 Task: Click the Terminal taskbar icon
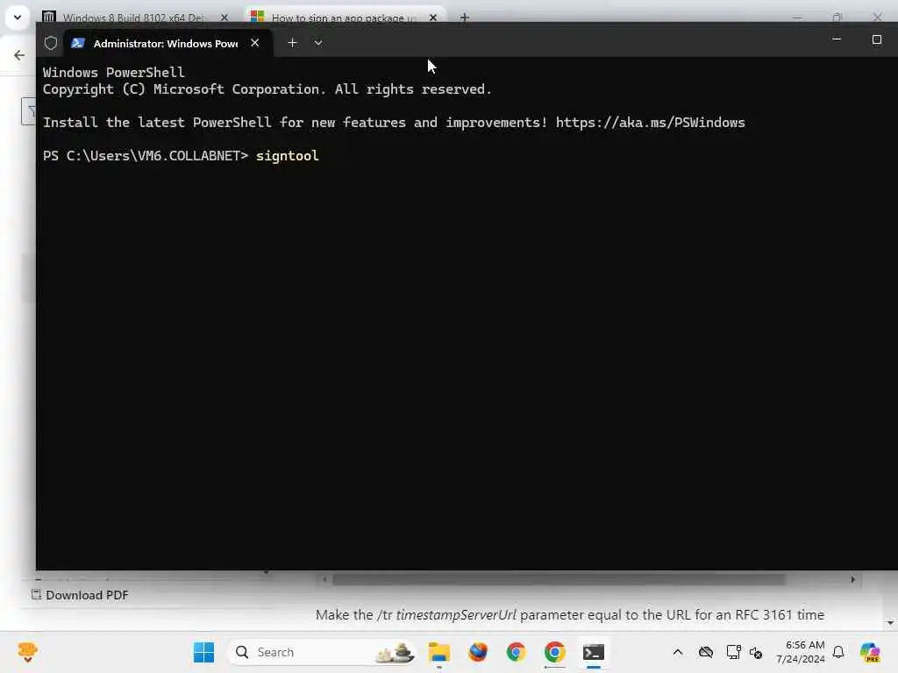594,652
